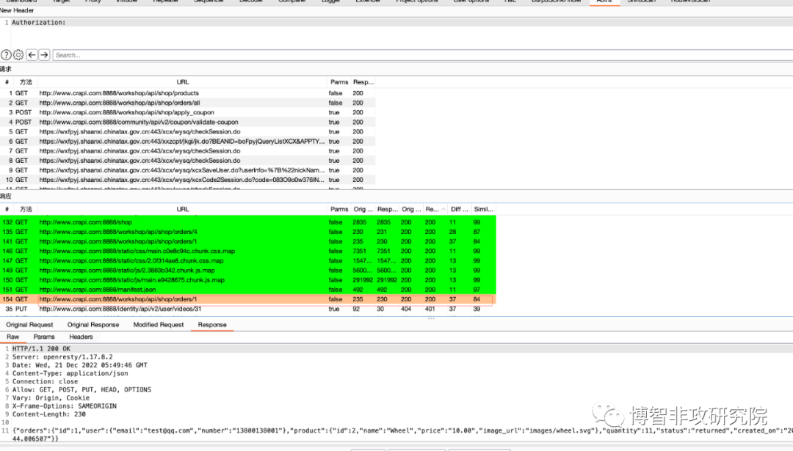Select the Headers sub-tab
The height and width of the screenshot is (451, 793).
(x=81, y=337)
